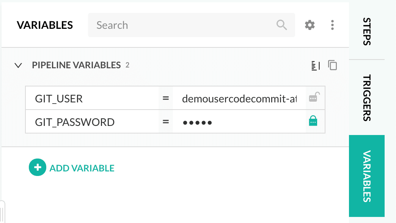This screenshot has width=396, height=223.
Task: Click the green plus circle icon
Action: (37, 168)
